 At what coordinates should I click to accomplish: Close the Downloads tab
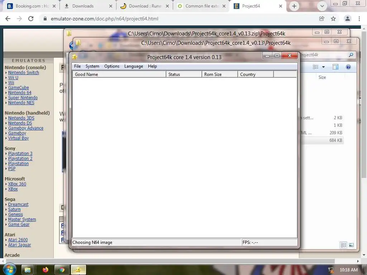tap(111, 6)
